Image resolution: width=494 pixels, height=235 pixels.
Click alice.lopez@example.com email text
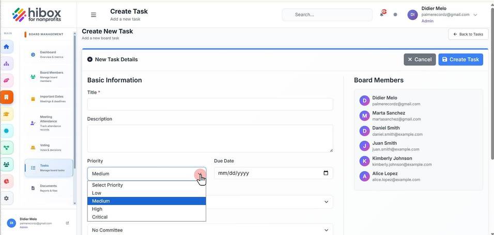click(396, 180)
